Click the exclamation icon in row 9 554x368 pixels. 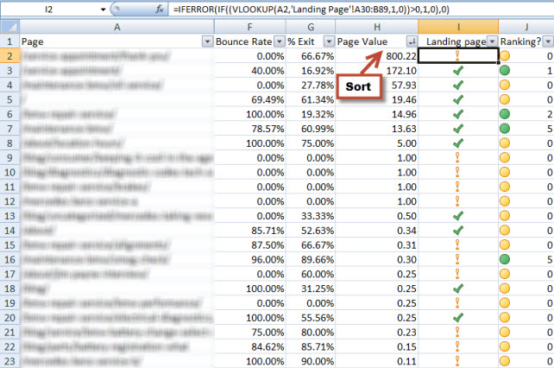coord(457,158)
